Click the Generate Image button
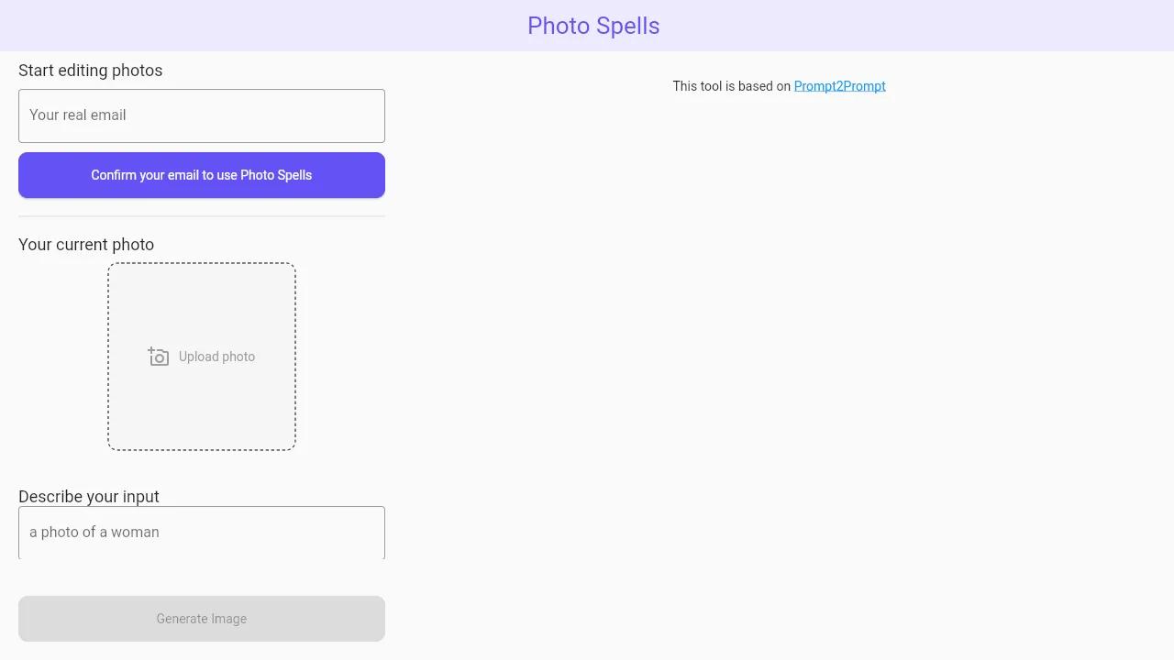The image size is (1174, 660). [202, 619]
